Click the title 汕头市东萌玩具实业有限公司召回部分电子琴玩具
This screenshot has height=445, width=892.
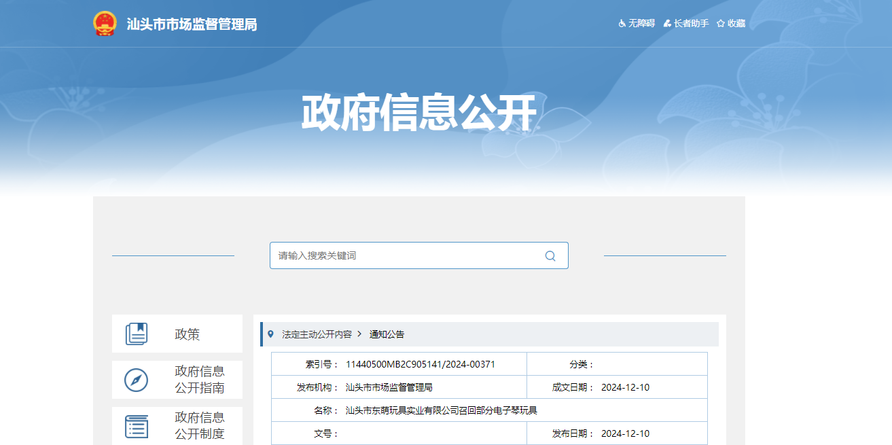pos(442,410)
